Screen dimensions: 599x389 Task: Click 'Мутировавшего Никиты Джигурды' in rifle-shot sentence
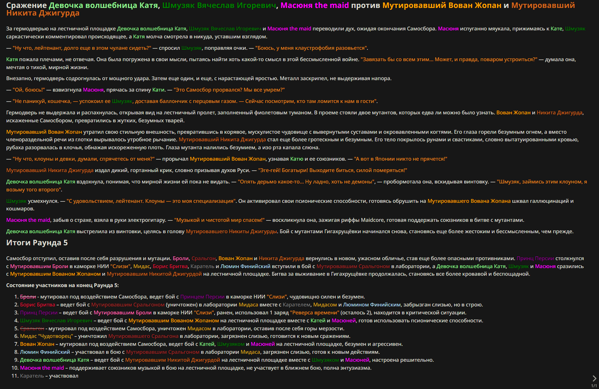click(232, 231)
